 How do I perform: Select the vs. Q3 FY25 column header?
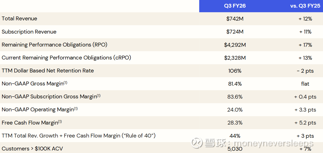coord(305,6)
